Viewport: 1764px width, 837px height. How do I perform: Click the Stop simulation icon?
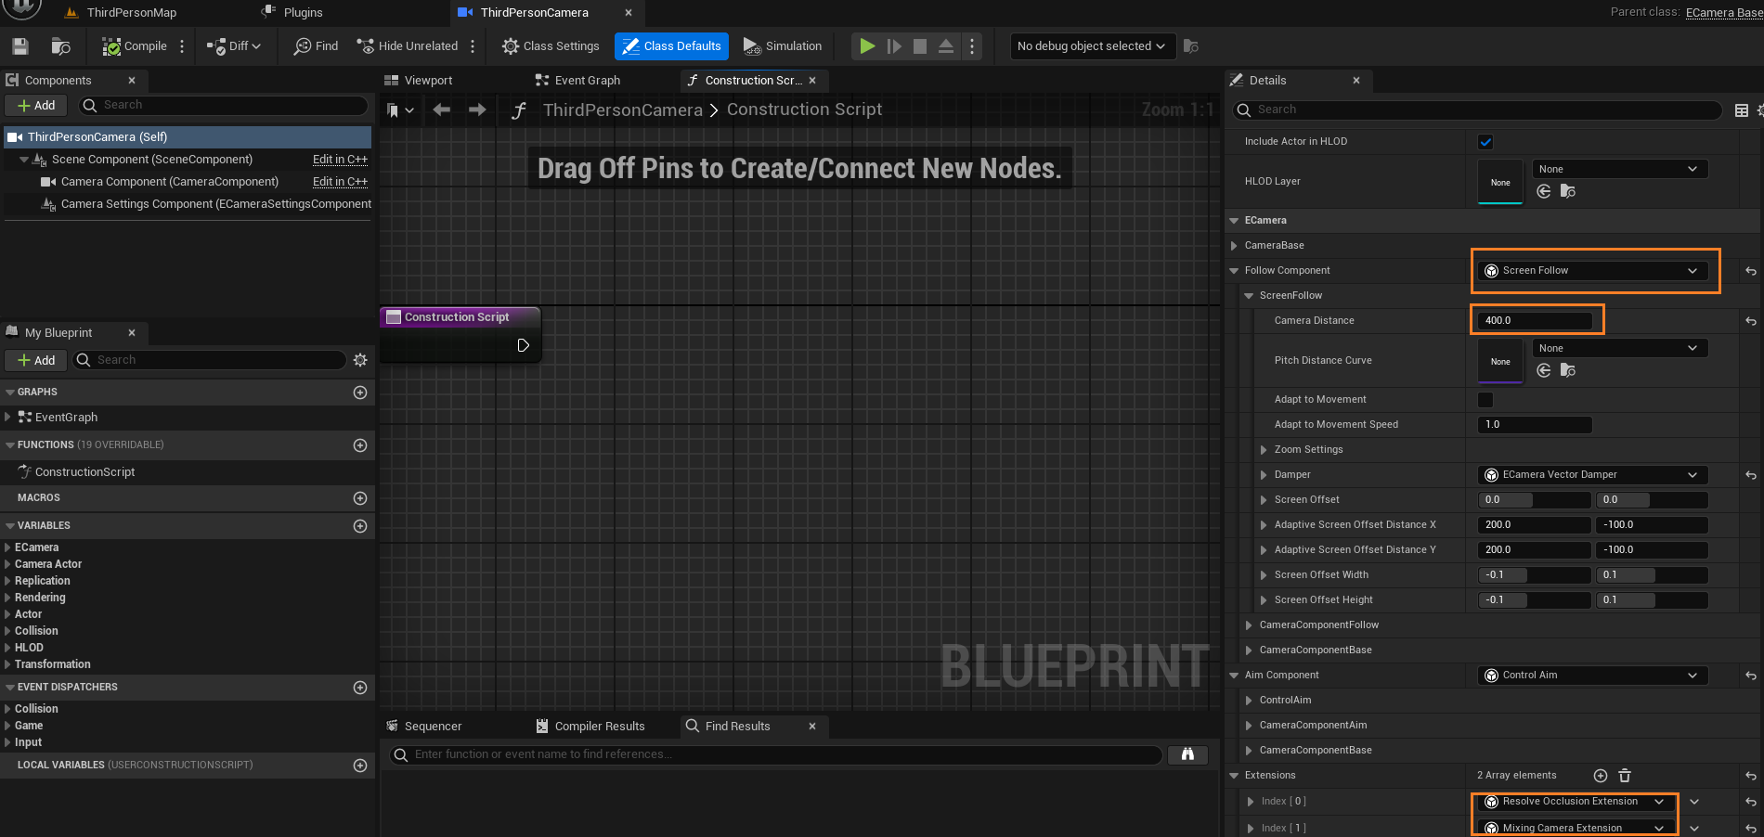[x=919, y=46]
